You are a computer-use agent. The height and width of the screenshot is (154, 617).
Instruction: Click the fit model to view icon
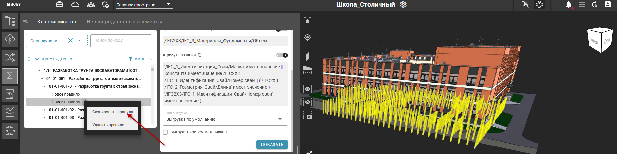click(307, 21)
